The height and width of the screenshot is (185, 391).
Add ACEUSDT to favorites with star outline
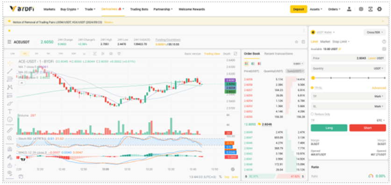[x=297, y=42]
